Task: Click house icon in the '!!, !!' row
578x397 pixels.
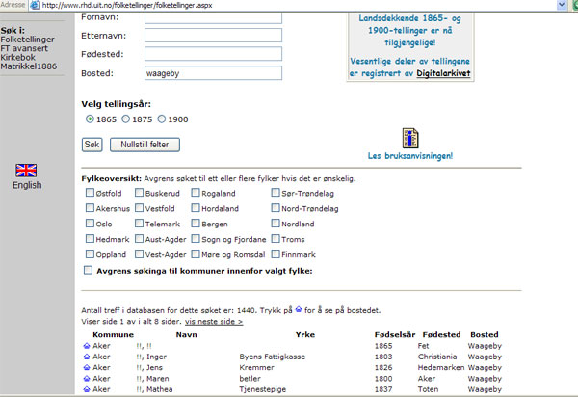Action: [x=87, y=346]
